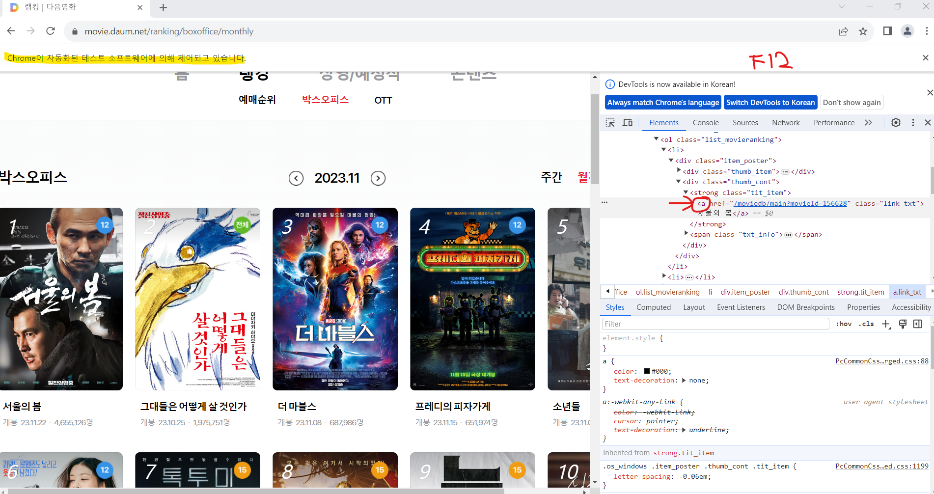Collapse the strong tit_item node
The image size is (934, 494).
[686, 192]
